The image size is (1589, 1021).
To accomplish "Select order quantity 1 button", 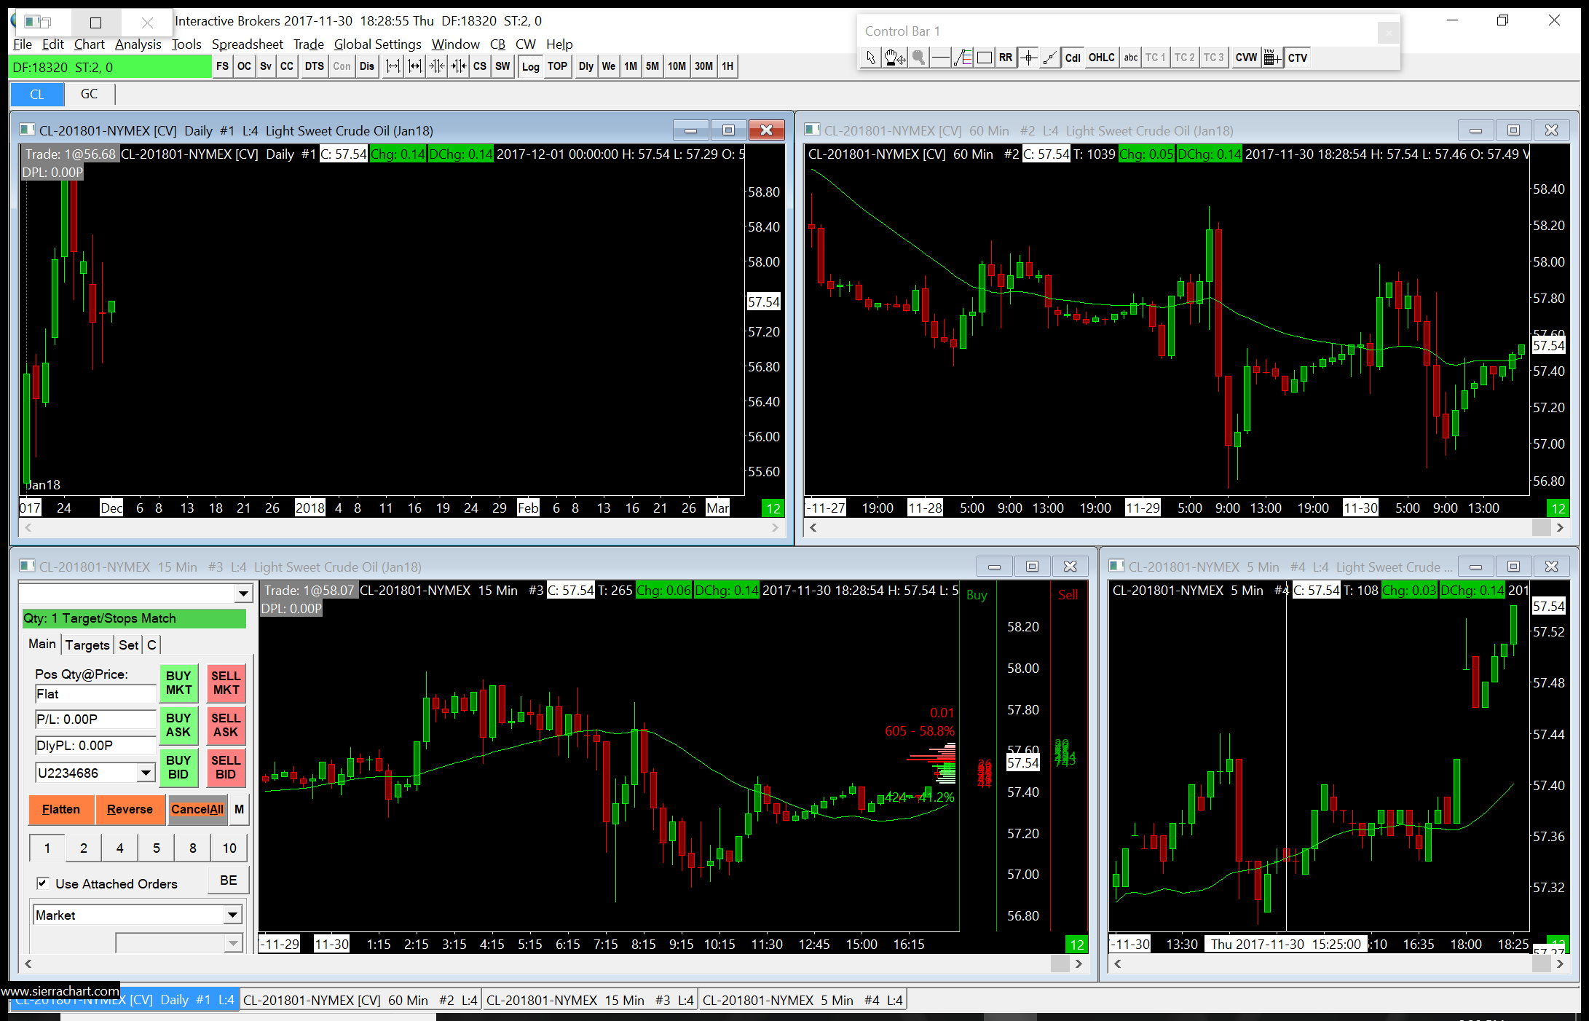I will (47, 848).
